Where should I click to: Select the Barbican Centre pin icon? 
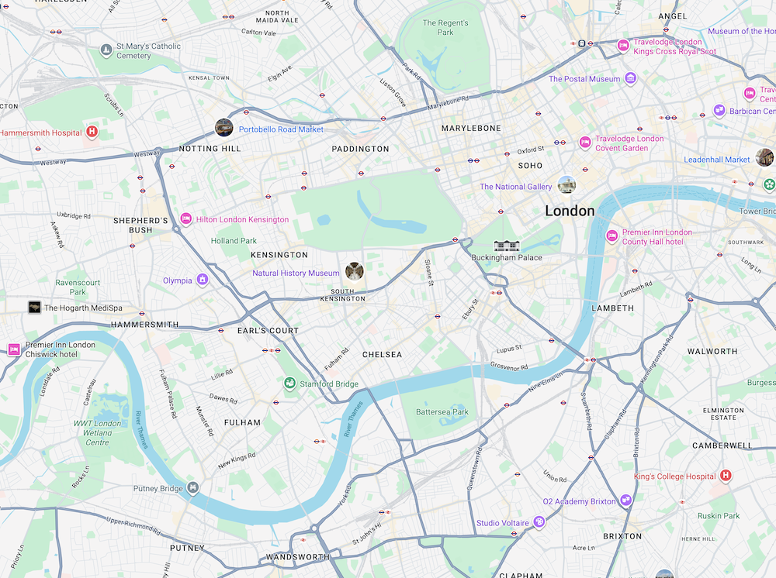[x=719, y=111]
